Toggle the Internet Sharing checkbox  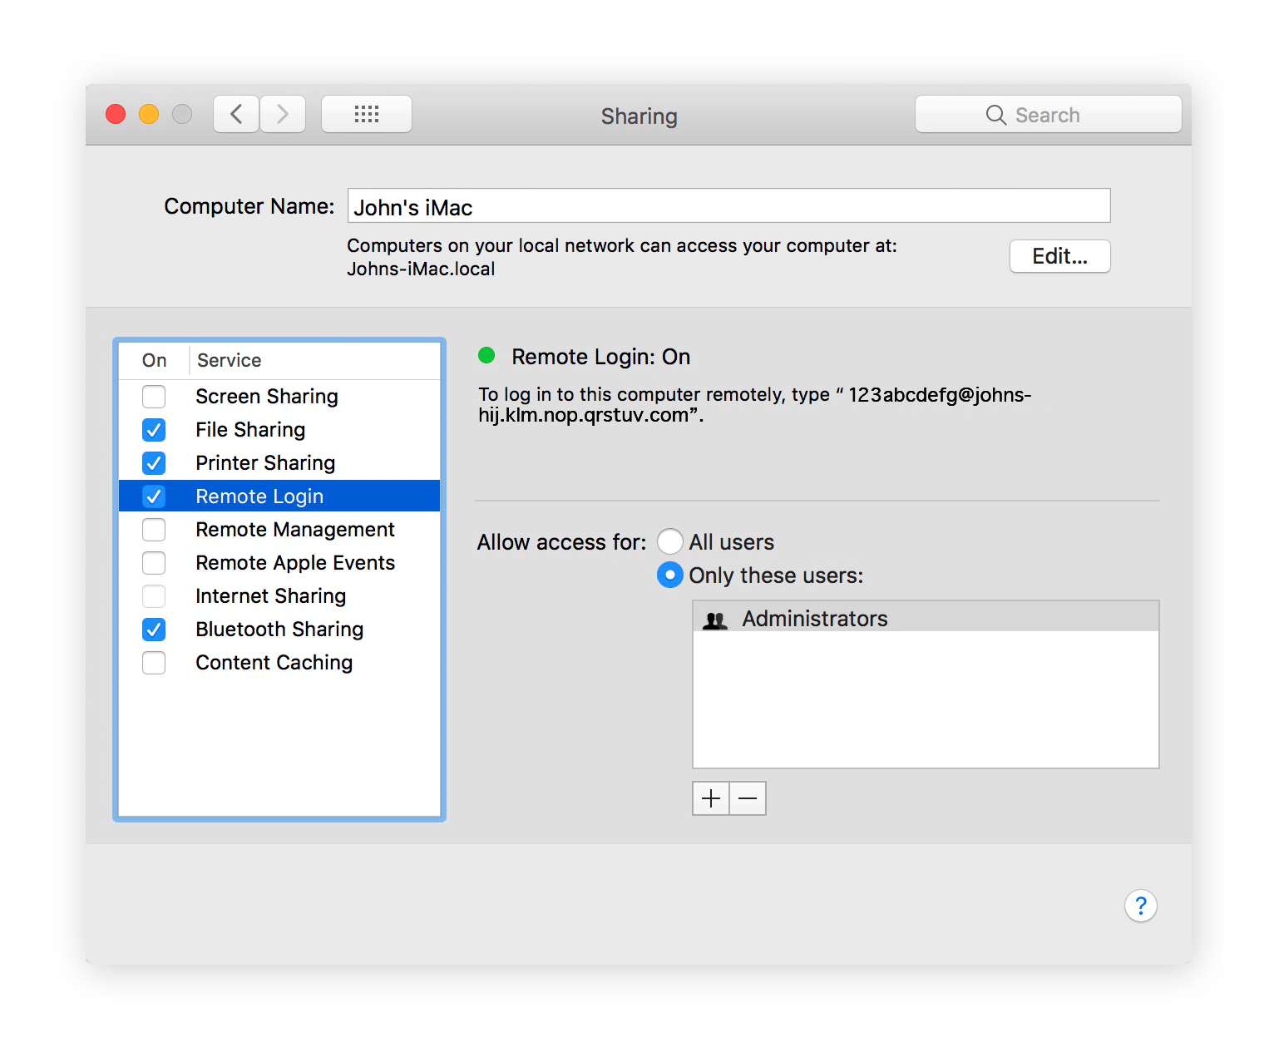coord(154,596)
